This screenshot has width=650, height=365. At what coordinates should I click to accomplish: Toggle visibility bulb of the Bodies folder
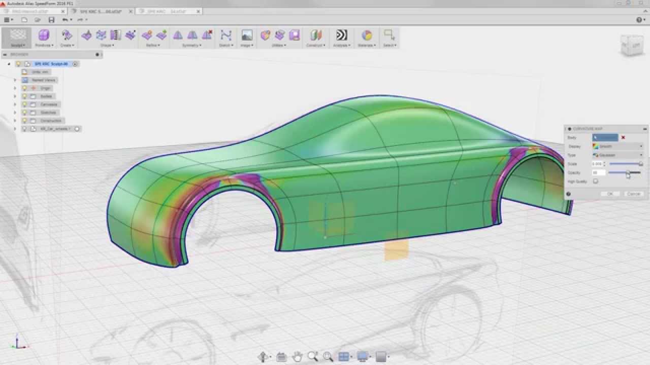24,96
